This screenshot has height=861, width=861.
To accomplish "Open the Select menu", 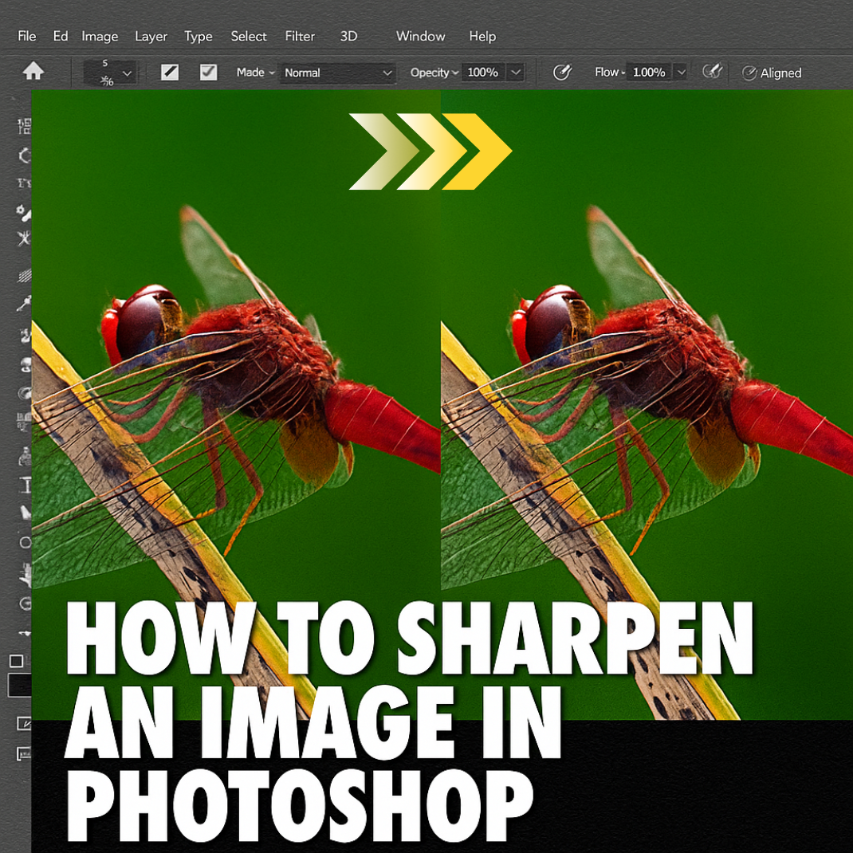I will click(x=249, y=36).
